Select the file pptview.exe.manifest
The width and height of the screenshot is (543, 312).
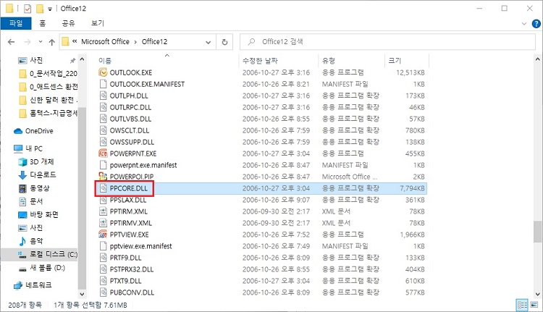140,246
